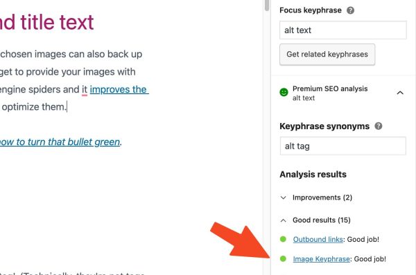Click into the Keyphrase synonyms field
Viewport: 416px width, 275px height.
(x=343, y=146)
